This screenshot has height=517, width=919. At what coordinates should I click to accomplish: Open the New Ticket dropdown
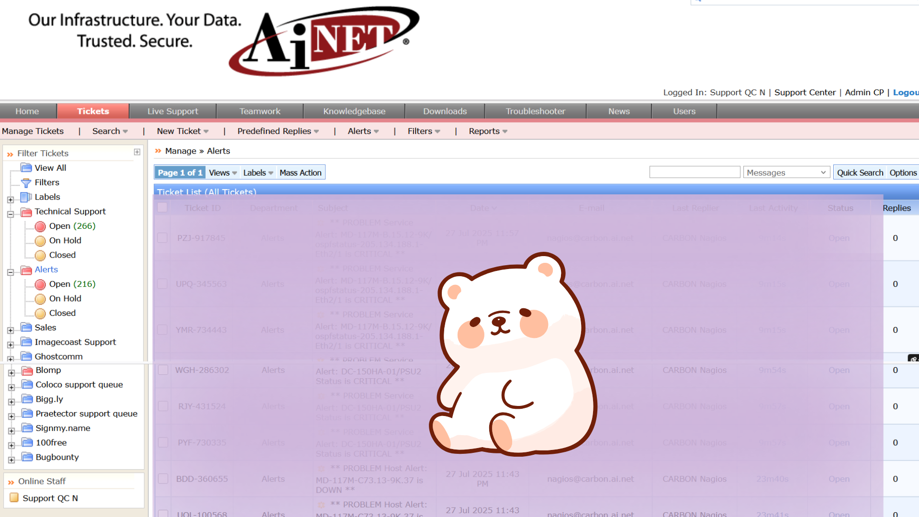tap(183, 131)
